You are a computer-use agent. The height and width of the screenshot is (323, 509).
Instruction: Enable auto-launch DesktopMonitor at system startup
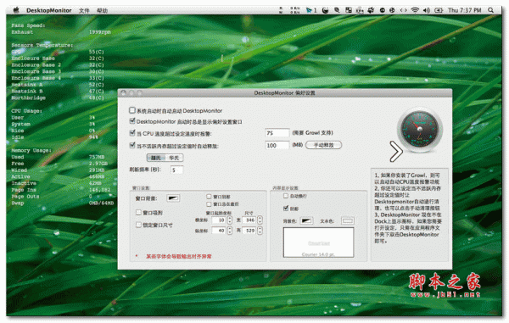(x=132, y=110)
